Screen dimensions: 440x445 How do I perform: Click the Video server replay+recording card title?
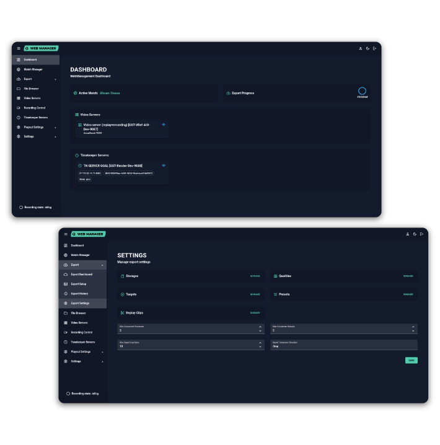click(x=117, y=127)
